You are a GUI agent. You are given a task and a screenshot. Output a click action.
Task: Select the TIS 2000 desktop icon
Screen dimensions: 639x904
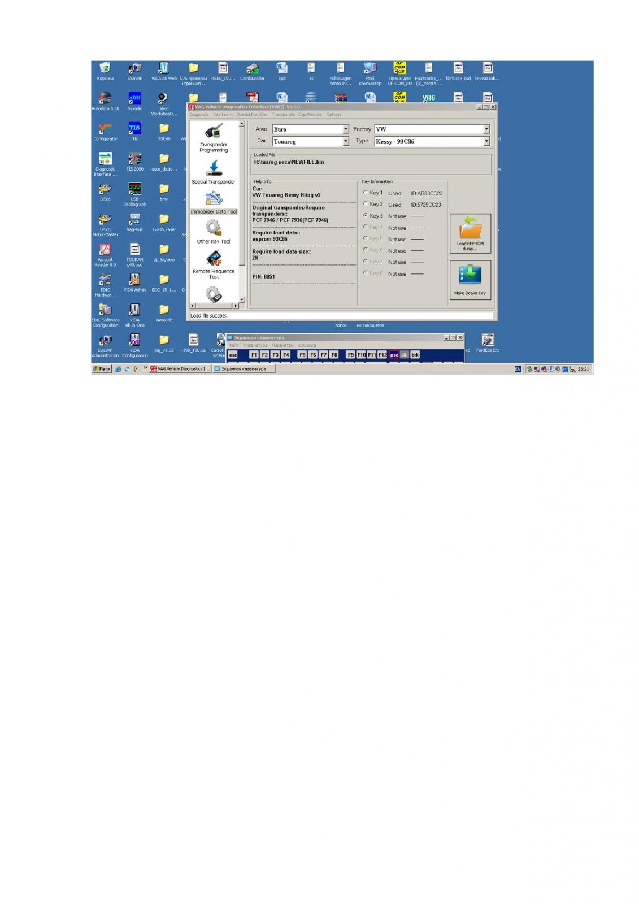click(x=134, y=162)
